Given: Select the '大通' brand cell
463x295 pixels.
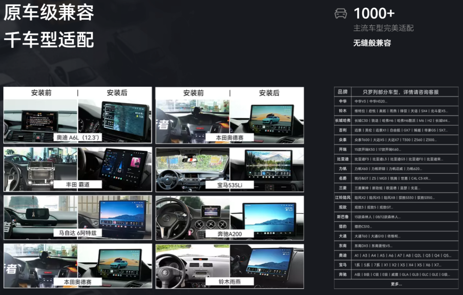Looking at the screenshot, I should [x=343, y=236].
